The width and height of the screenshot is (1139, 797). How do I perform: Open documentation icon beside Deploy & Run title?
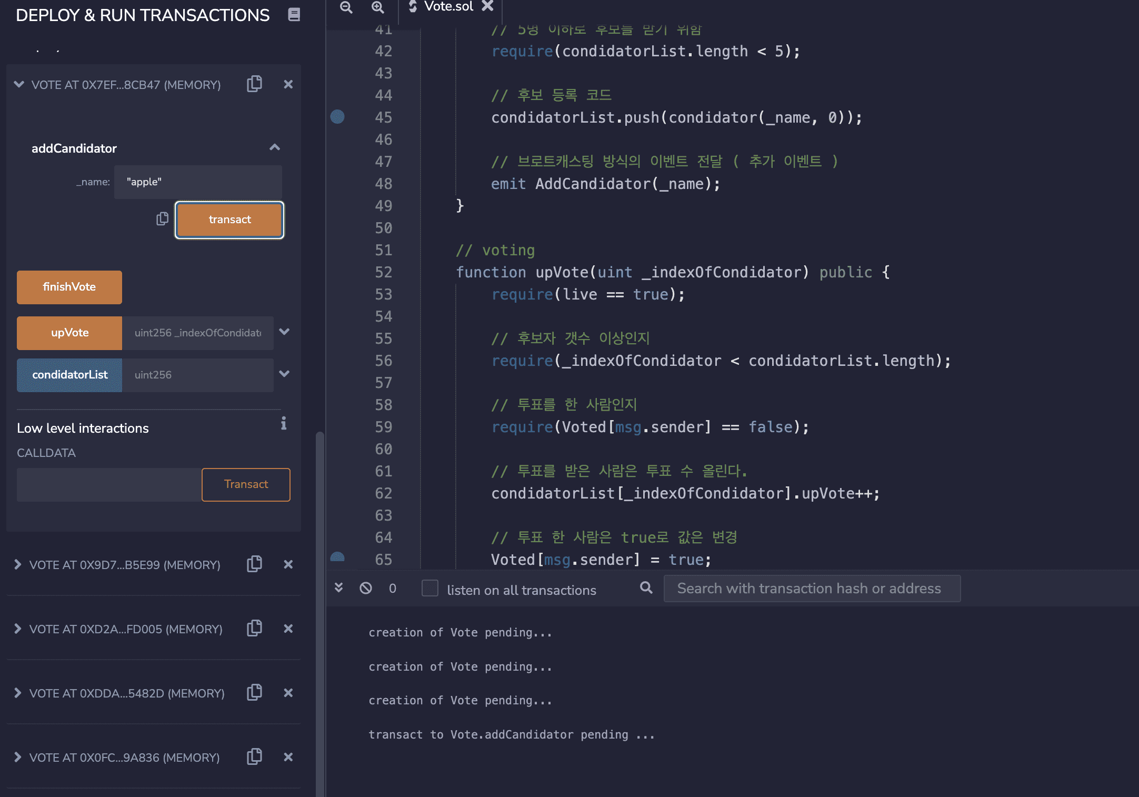click(x=294, y=15)
